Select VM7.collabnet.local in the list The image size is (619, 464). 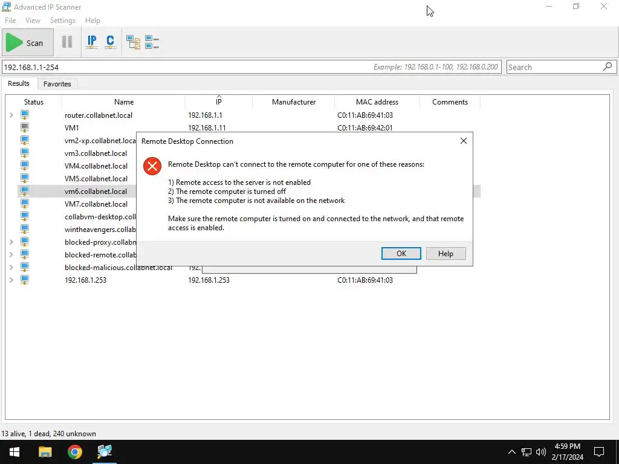point(96,204)
